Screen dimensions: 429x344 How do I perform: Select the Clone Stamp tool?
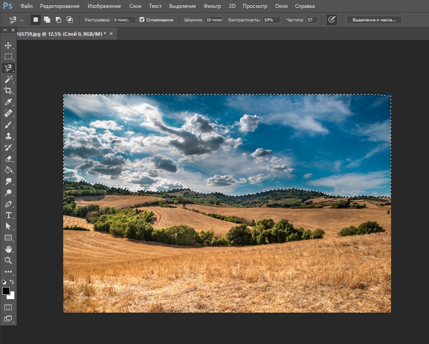click(8, 136)
